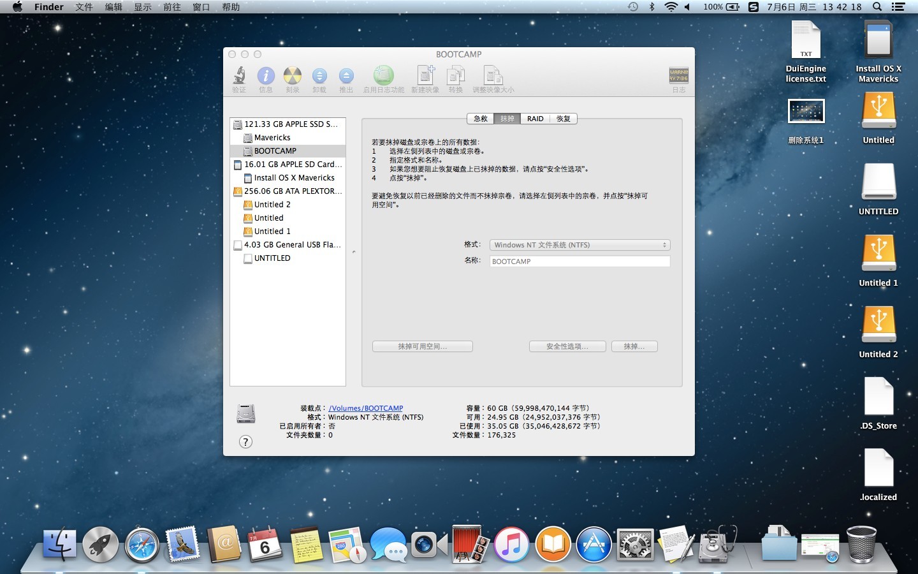Image resolution: width=918 pixels, height=574 pixels.
Task: Open the Wi-Fi status menu icon
Action: 671,6
